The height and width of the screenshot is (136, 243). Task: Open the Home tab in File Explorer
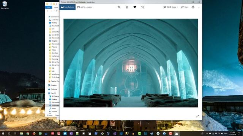pyautogui.click(x=56, y=7)
